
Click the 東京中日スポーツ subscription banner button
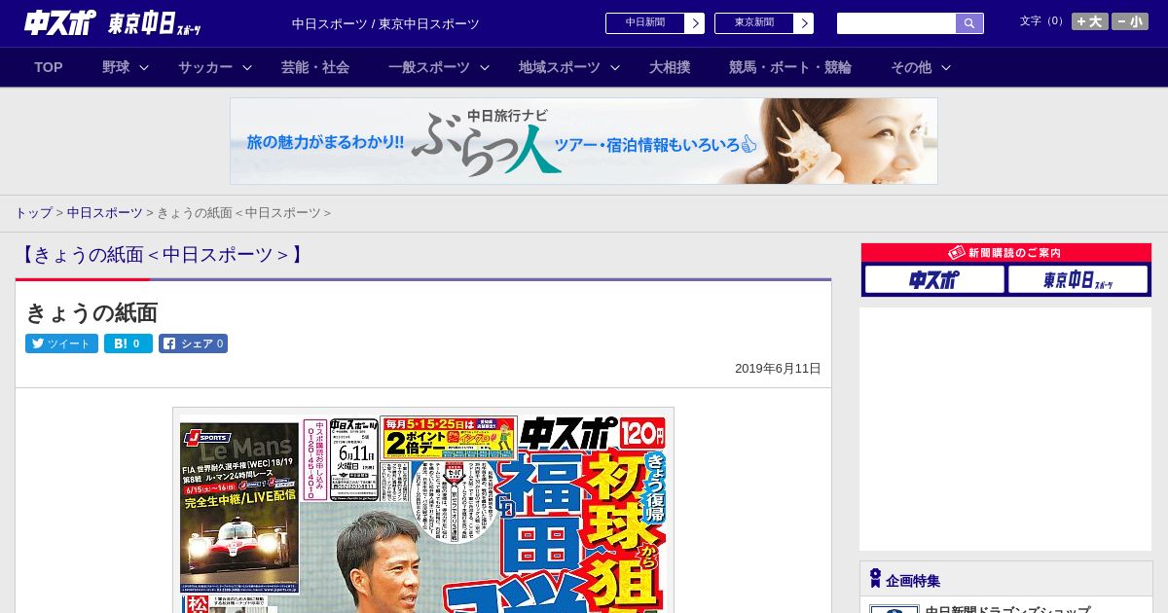pyautogui.click(x=1077, y=280)
